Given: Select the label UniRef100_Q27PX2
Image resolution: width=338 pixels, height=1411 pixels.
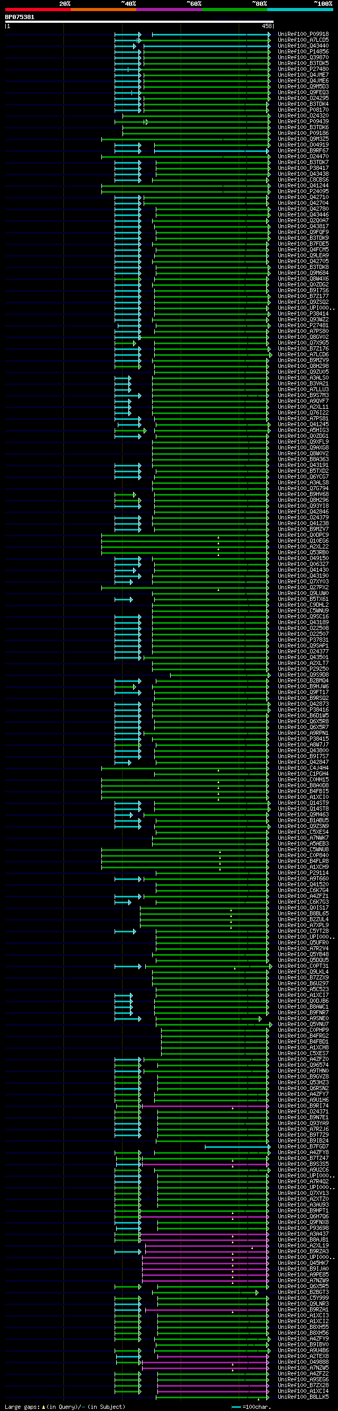Looking at the screenshot, I should [x=303, y=588].
